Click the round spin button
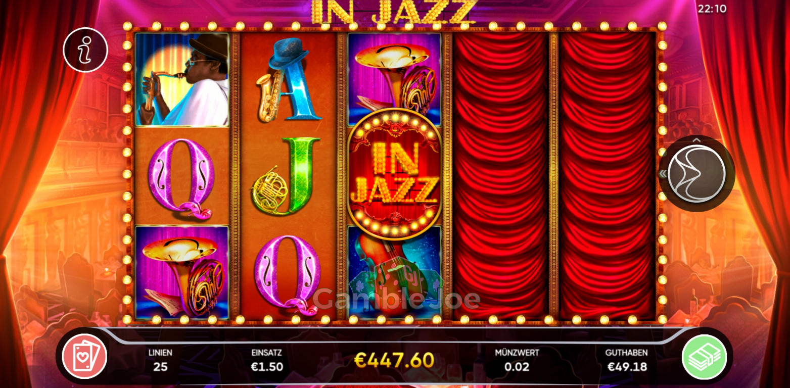790x388 pixels. tap(696, 173)
